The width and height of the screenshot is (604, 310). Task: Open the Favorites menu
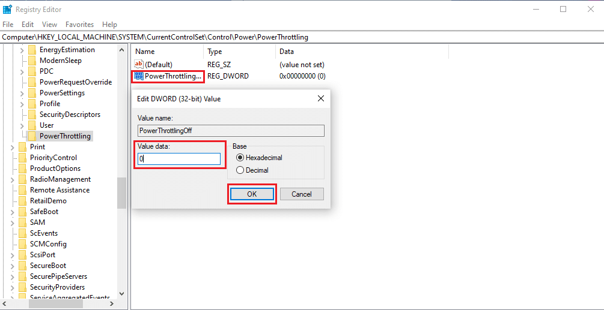tap(79, 24)
